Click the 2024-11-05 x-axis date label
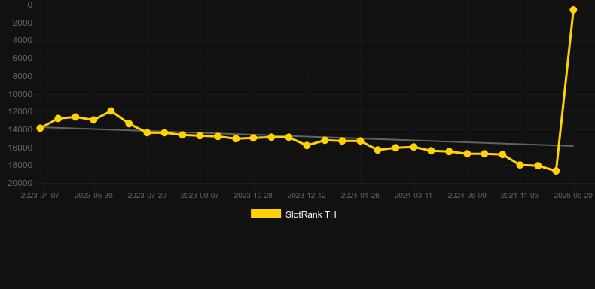595x289 pixels. (520, 196)
